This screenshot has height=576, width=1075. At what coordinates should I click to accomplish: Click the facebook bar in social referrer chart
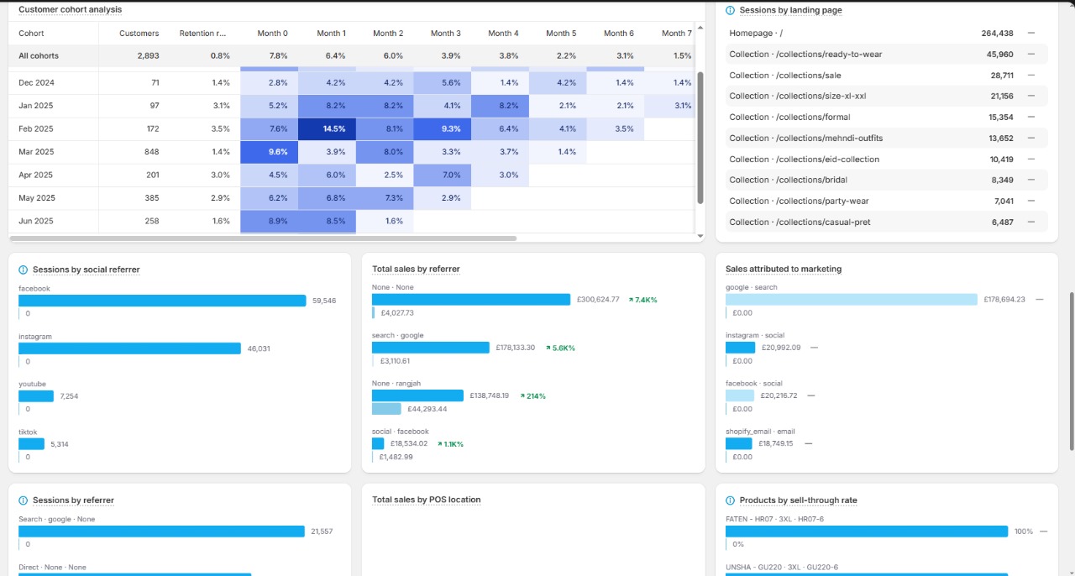pos(162,301)
